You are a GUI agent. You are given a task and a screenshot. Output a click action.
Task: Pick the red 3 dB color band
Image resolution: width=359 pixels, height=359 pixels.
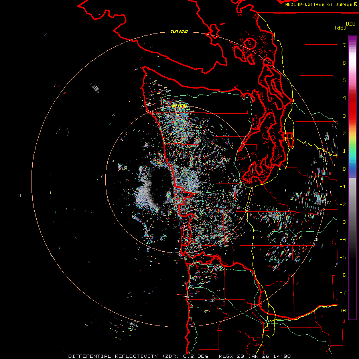352,116
